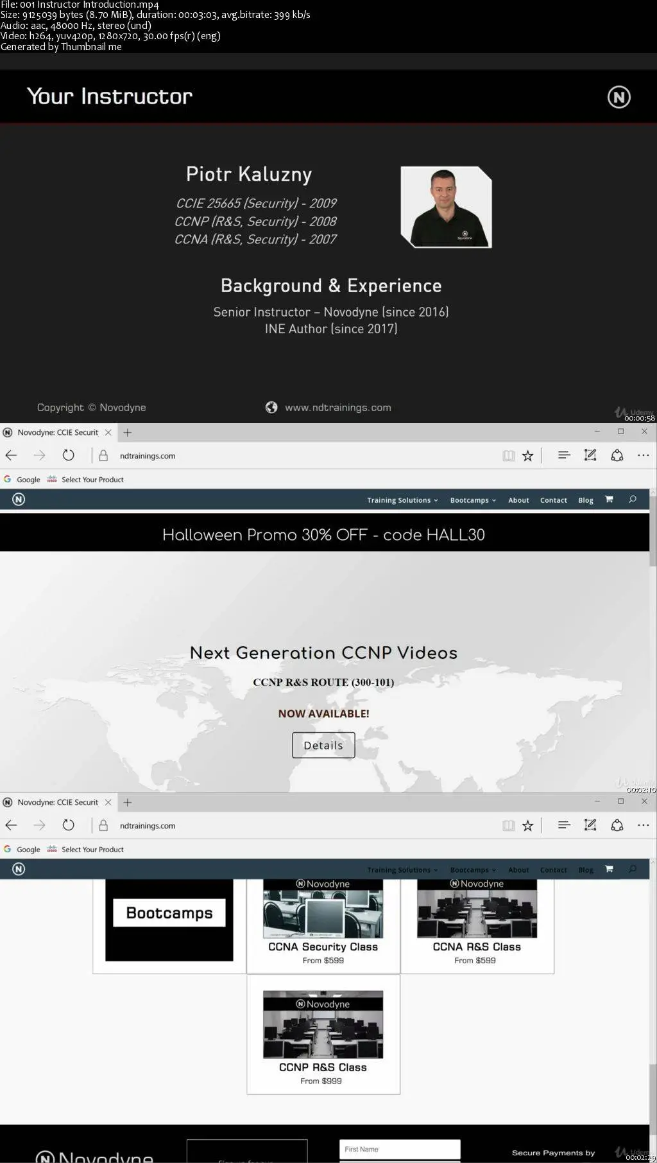The height and width of the screenshot is (1163, 657).
Task: Open About on the Halloween promo page
Action: coord(518,500)
